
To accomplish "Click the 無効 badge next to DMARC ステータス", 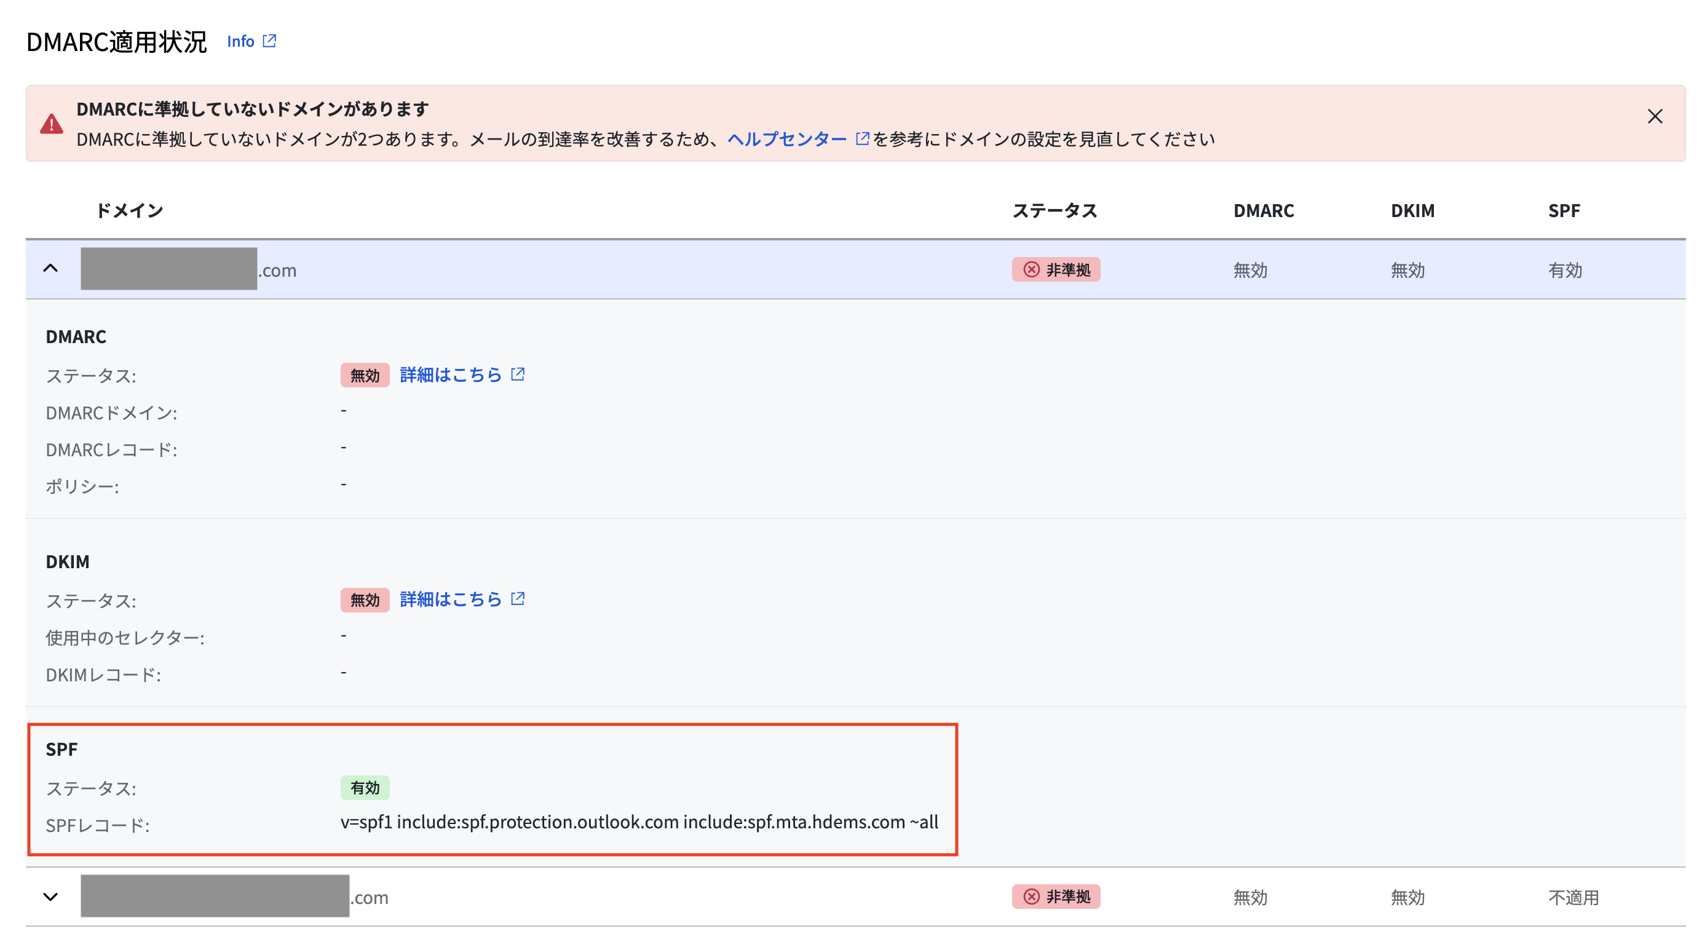I will point(364,374).
